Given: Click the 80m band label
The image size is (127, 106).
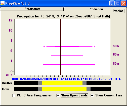Looking at the screenshot, I should [x=116, y=64].
